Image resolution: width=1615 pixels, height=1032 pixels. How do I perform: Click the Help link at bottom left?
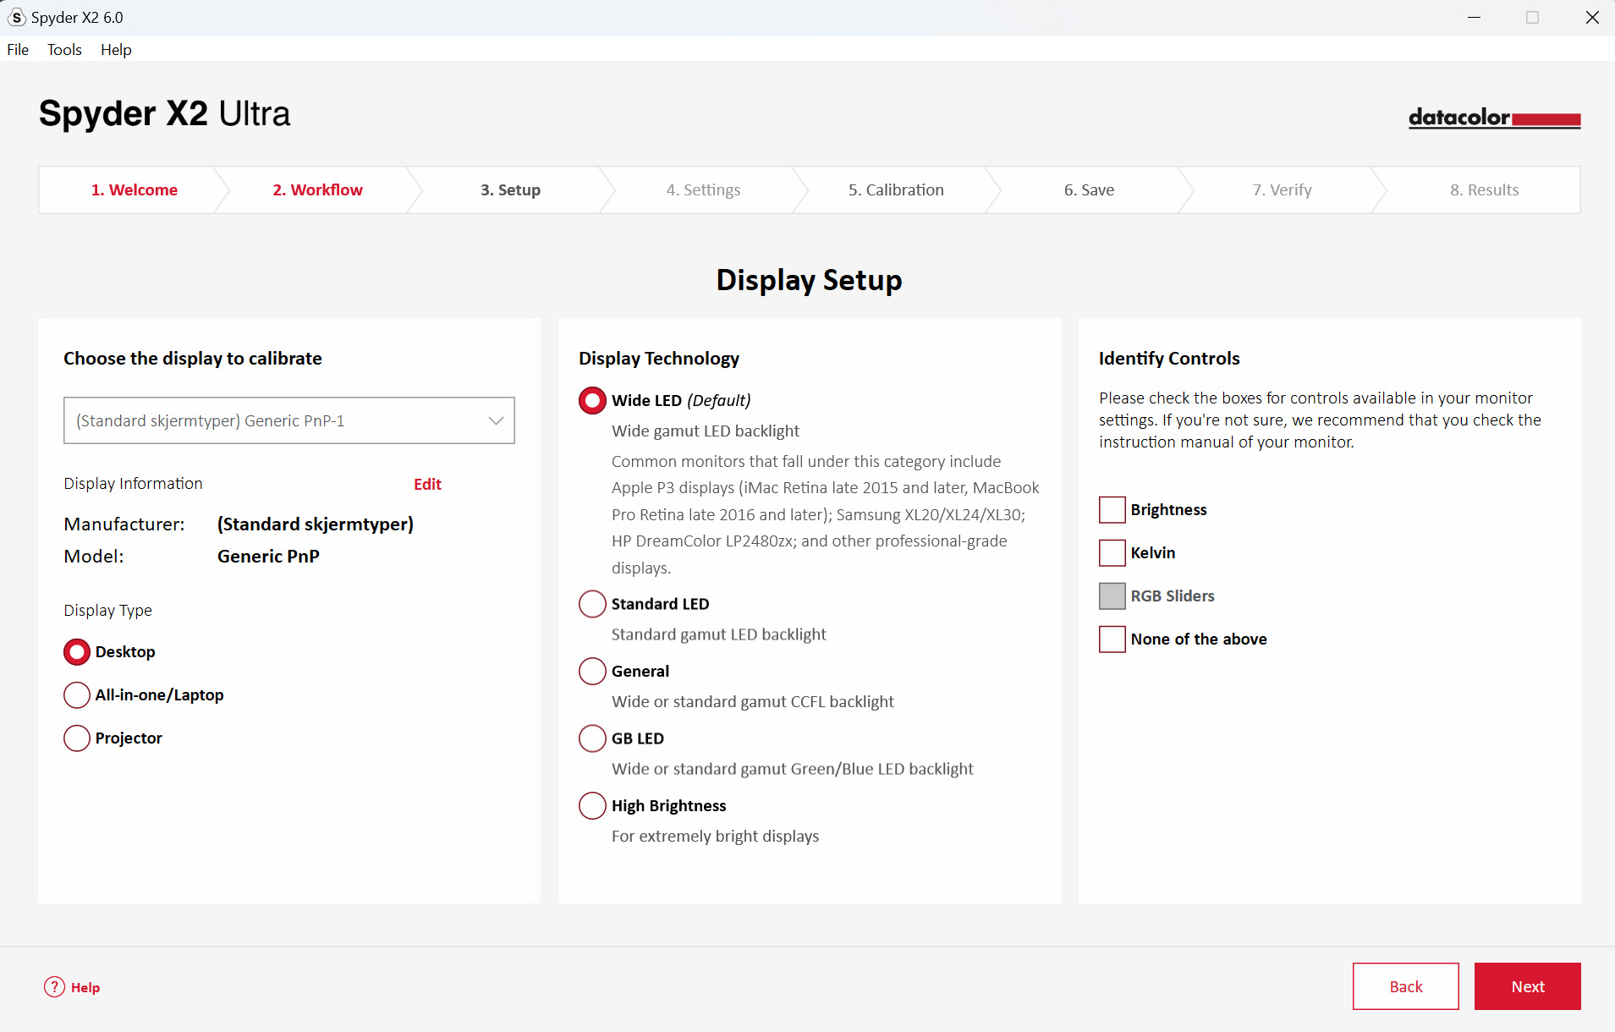pyautogui.click(x=85, y=987)
